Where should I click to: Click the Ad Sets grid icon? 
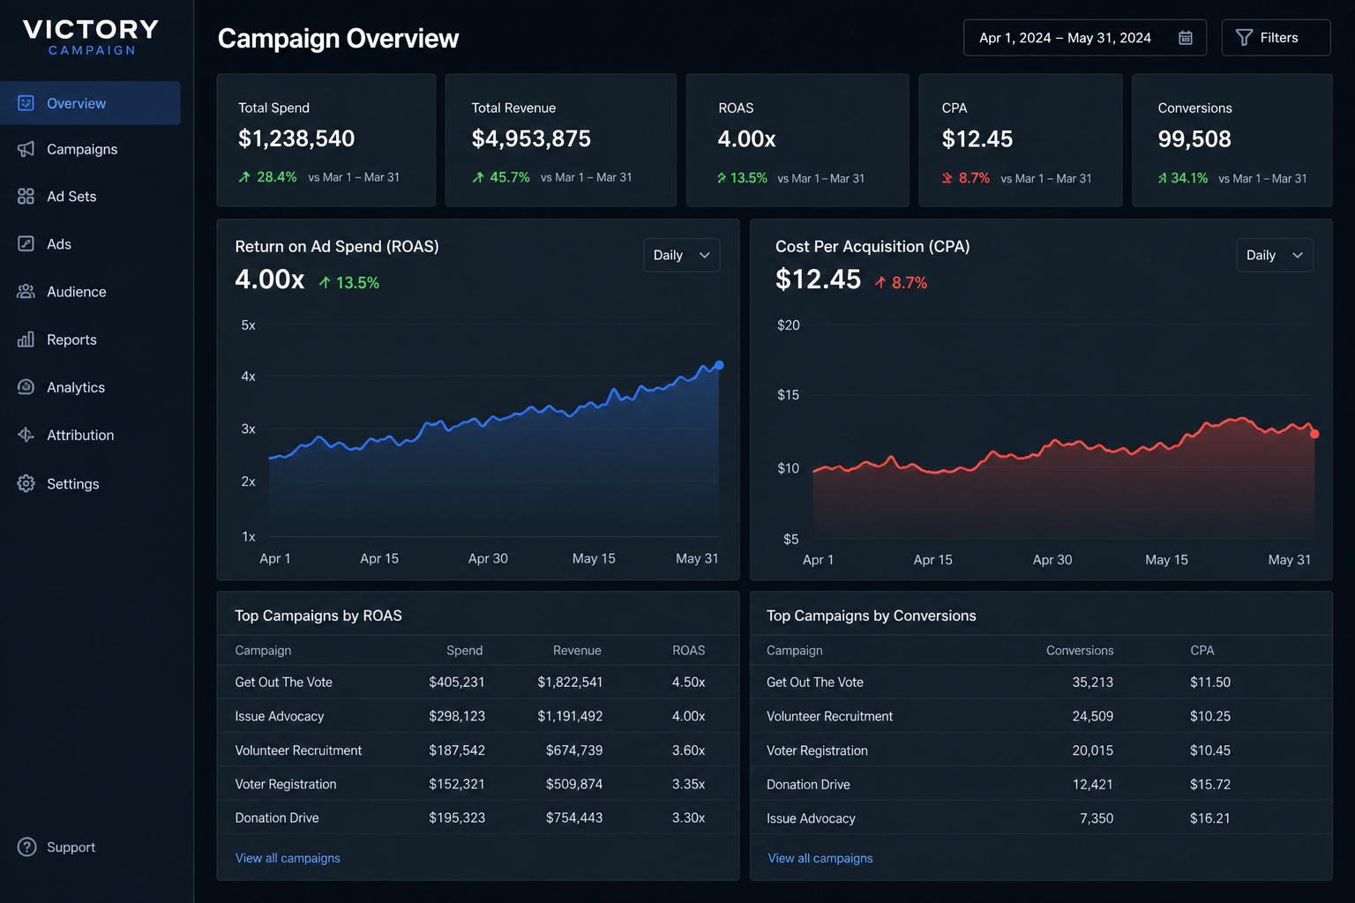coord(26,196)
